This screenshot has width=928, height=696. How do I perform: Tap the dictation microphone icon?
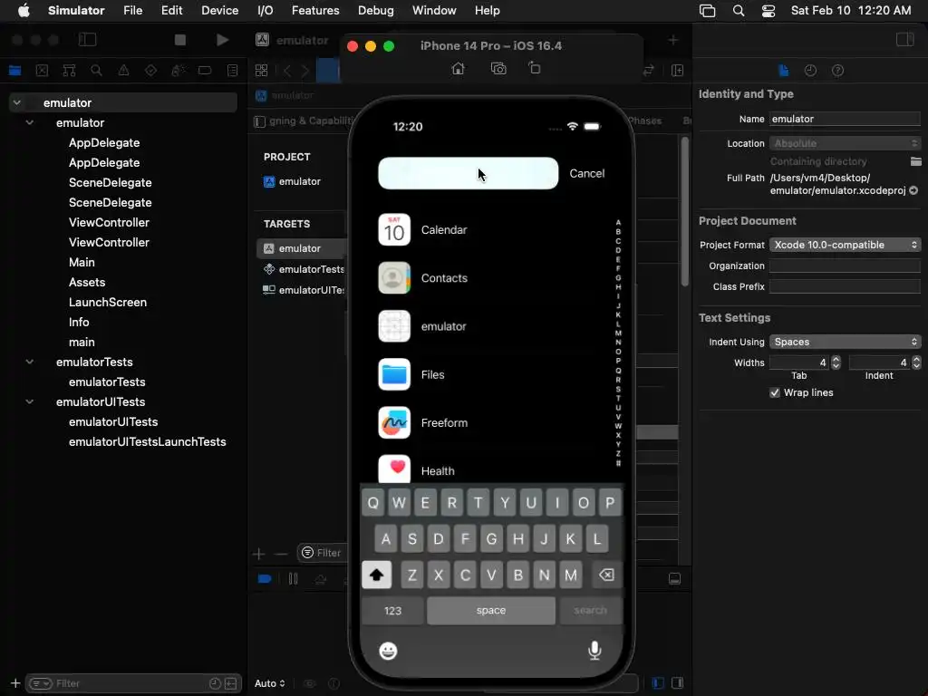tap(594, 651)
